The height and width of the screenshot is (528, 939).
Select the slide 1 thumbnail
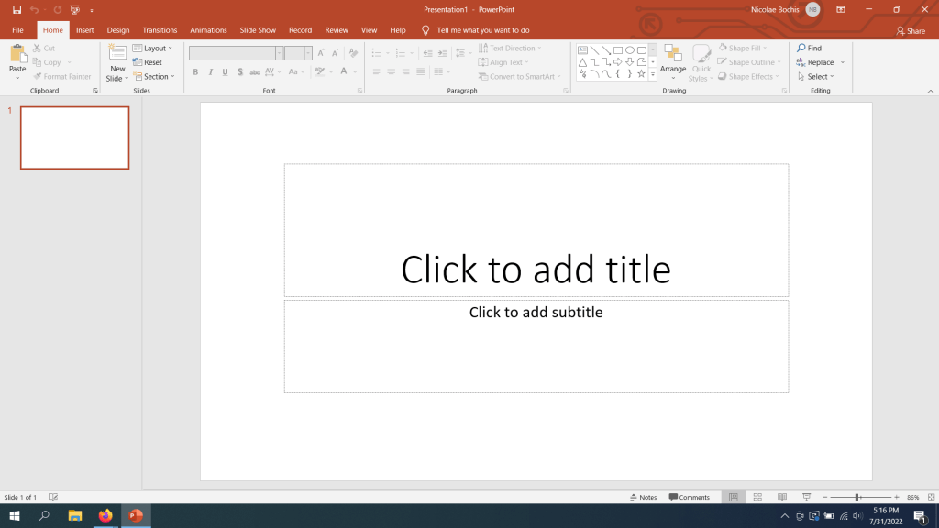(74, 137)
